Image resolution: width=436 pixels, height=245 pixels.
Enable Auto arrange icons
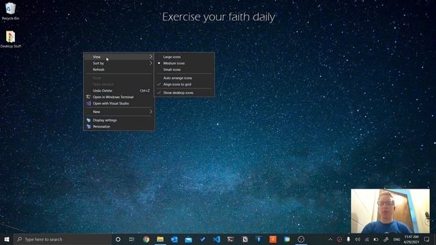[x=185, y=78]
